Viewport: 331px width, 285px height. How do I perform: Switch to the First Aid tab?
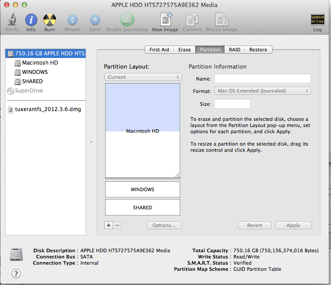[x=159, y=50]
